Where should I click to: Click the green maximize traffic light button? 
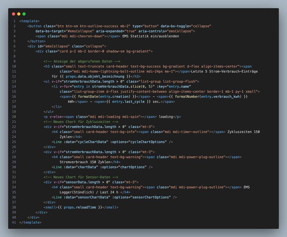(24, 14)
